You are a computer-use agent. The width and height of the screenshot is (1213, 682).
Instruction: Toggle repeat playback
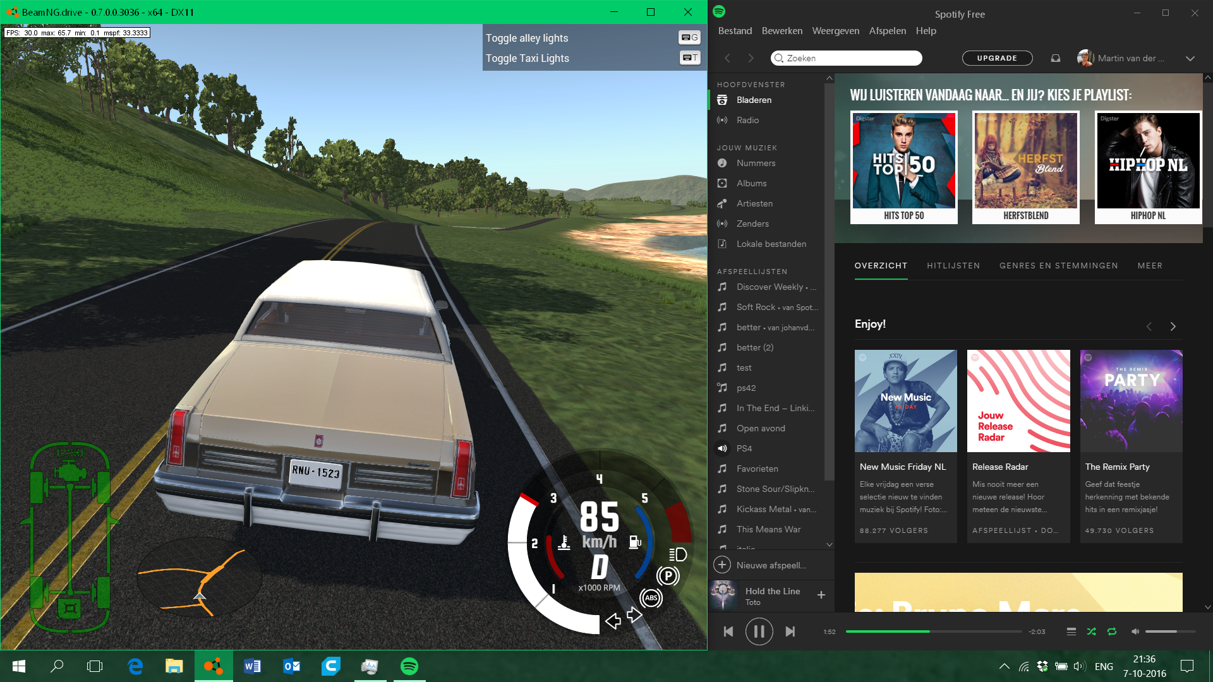(x=1112, y=631)
